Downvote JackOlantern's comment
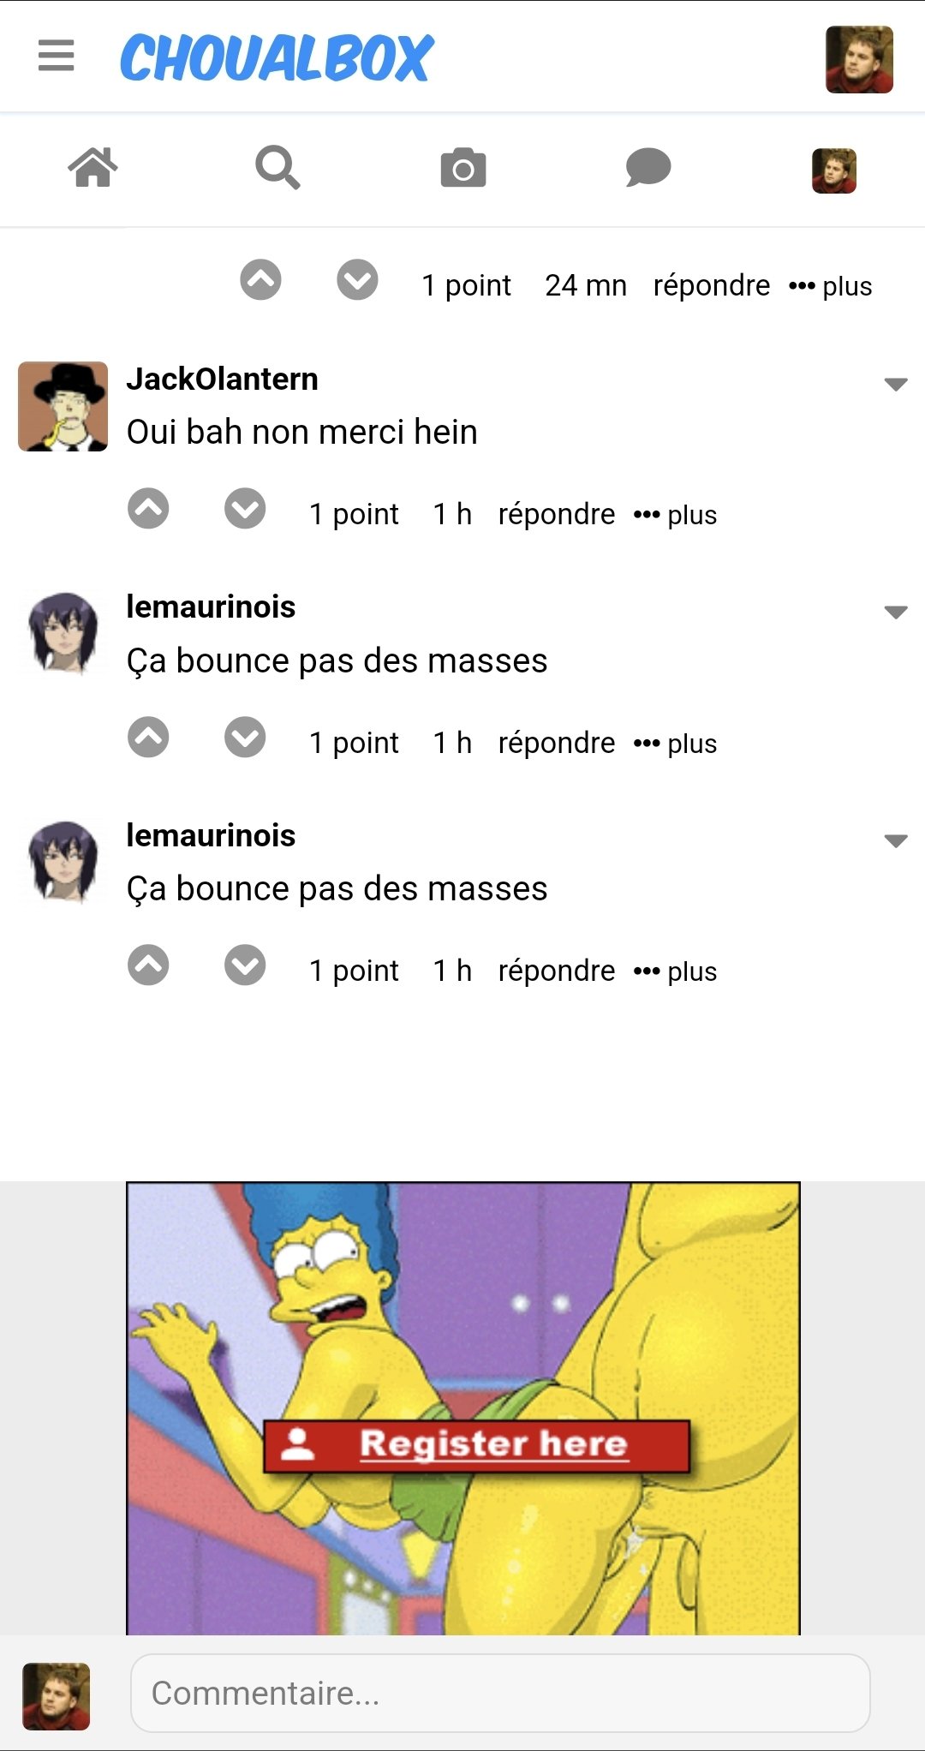Image resolution: width=925 pixels, height=1751 pixels. [x=245, y=509]
